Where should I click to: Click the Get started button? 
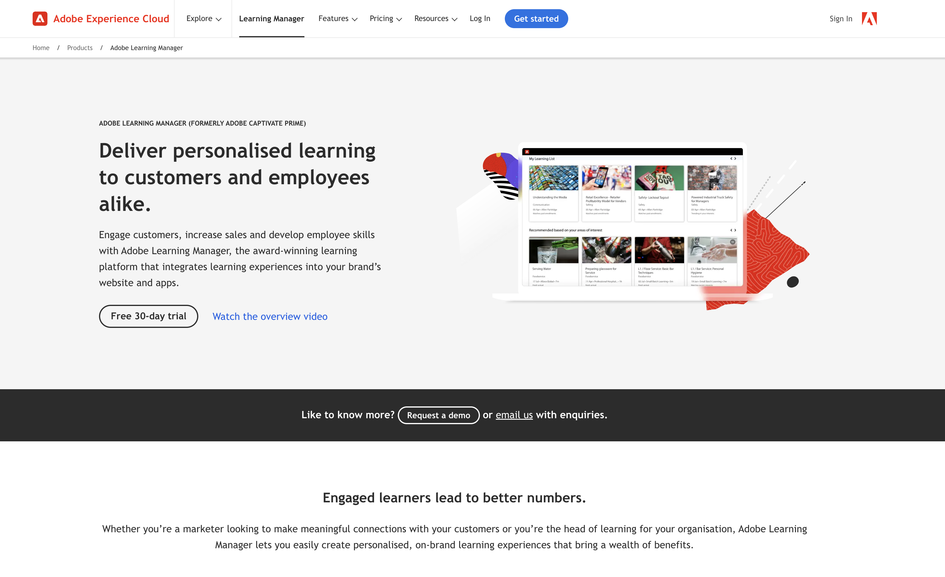(x=536, y=18)
